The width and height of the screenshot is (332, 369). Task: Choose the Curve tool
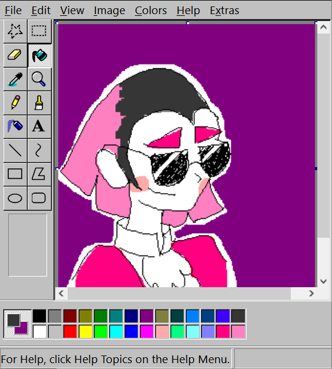click(x=39, y=151)
